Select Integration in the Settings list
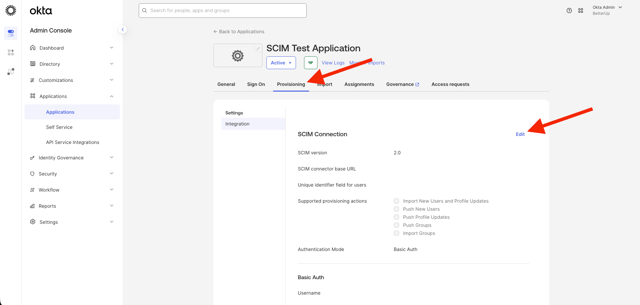The width and height of the screenshot is (640, 305). click(x=253, y=124)
